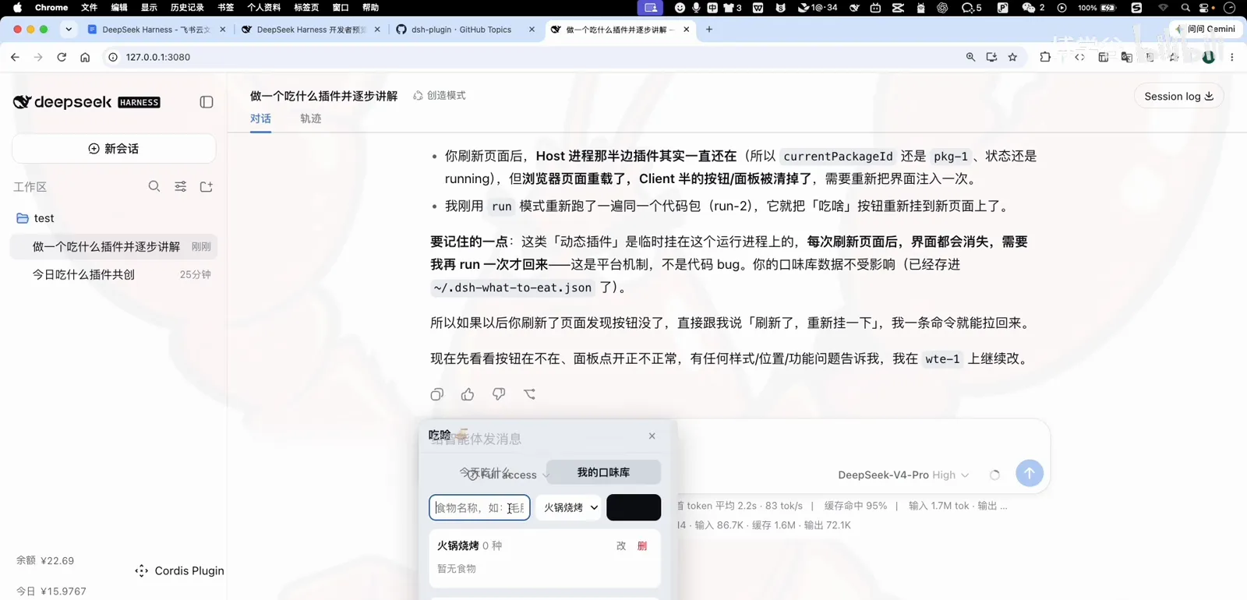Delete the 火锅烧烤 category via 删

642,545
